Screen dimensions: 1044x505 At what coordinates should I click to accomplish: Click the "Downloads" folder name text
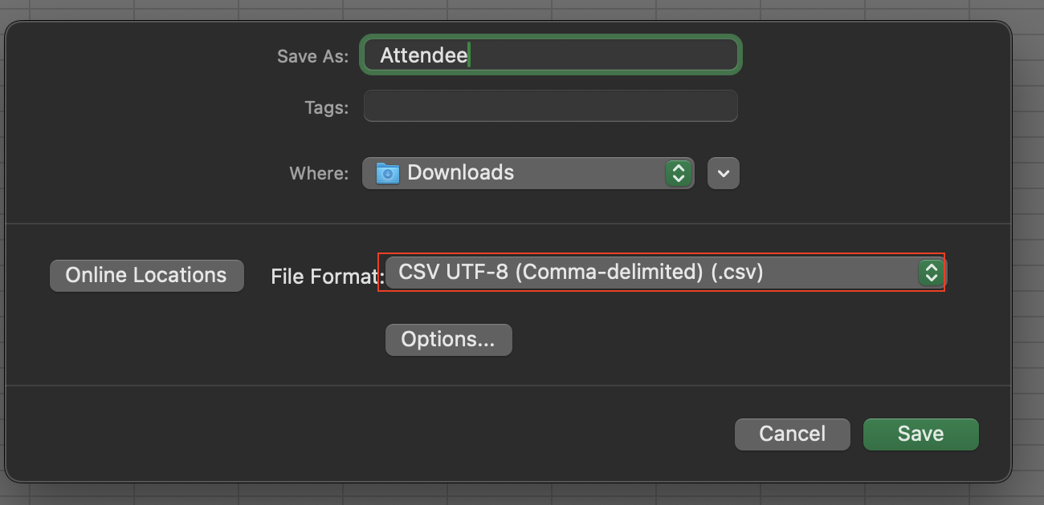[460, 172]
